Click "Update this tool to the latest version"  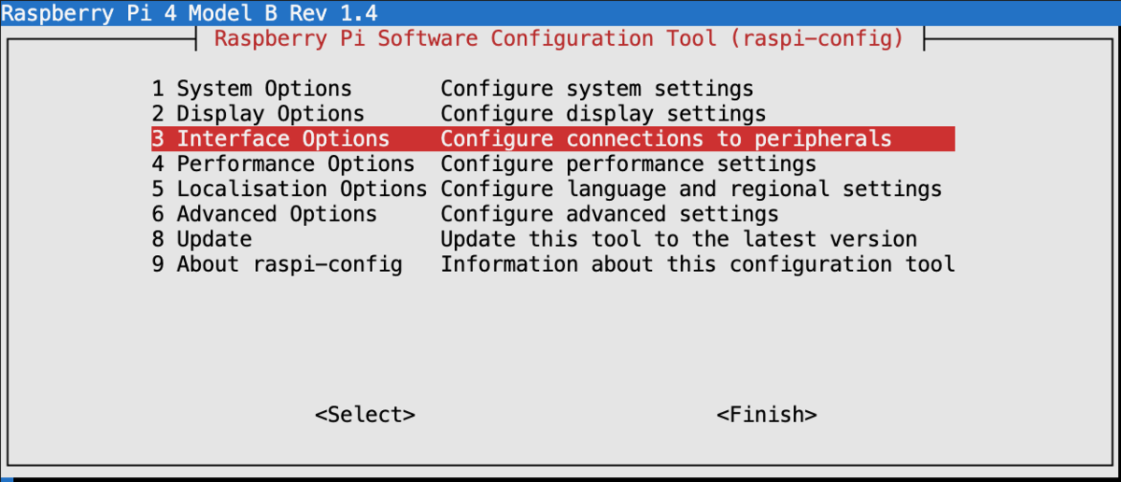pyautogui.click(x=679, y=239)
